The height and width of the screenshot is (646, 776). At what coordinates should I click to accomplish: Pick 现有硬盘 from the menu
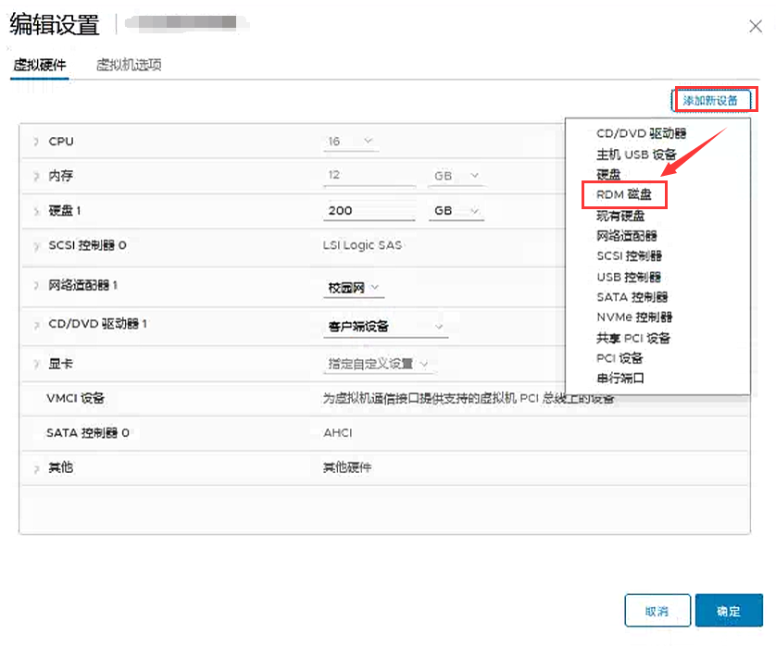point(620,216)
